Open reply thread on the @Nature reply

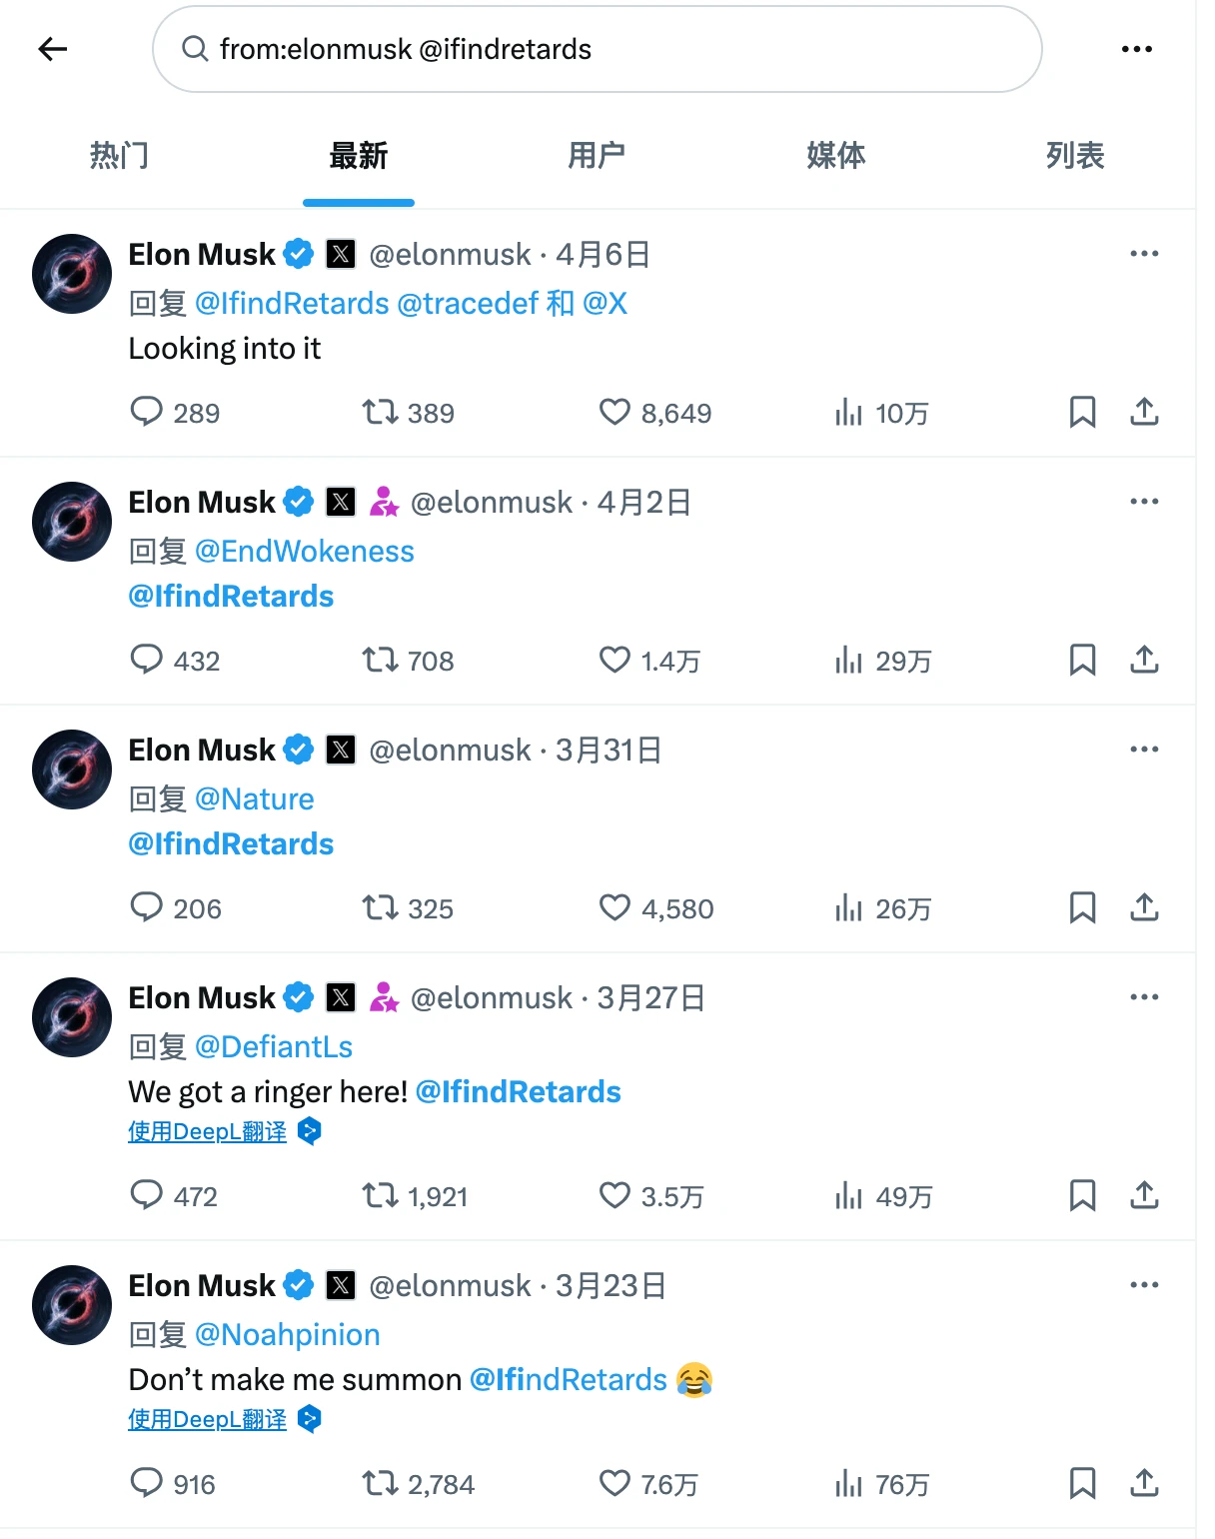tap(147, 907)
